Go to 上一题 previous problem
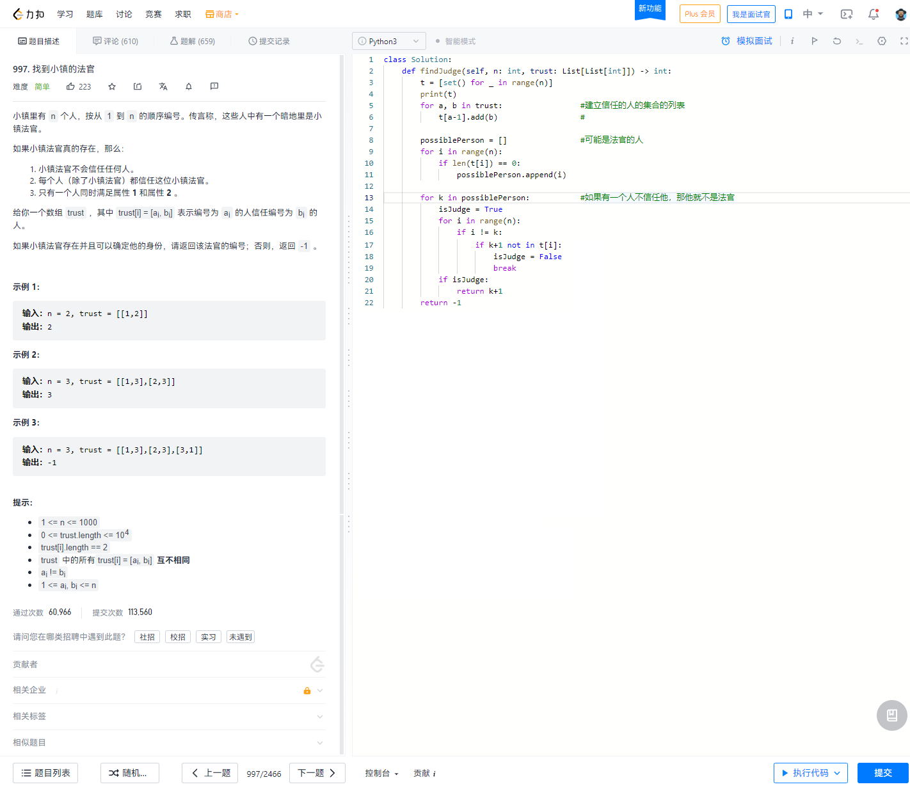Screen dimensions: 910x789 [210, 773]
